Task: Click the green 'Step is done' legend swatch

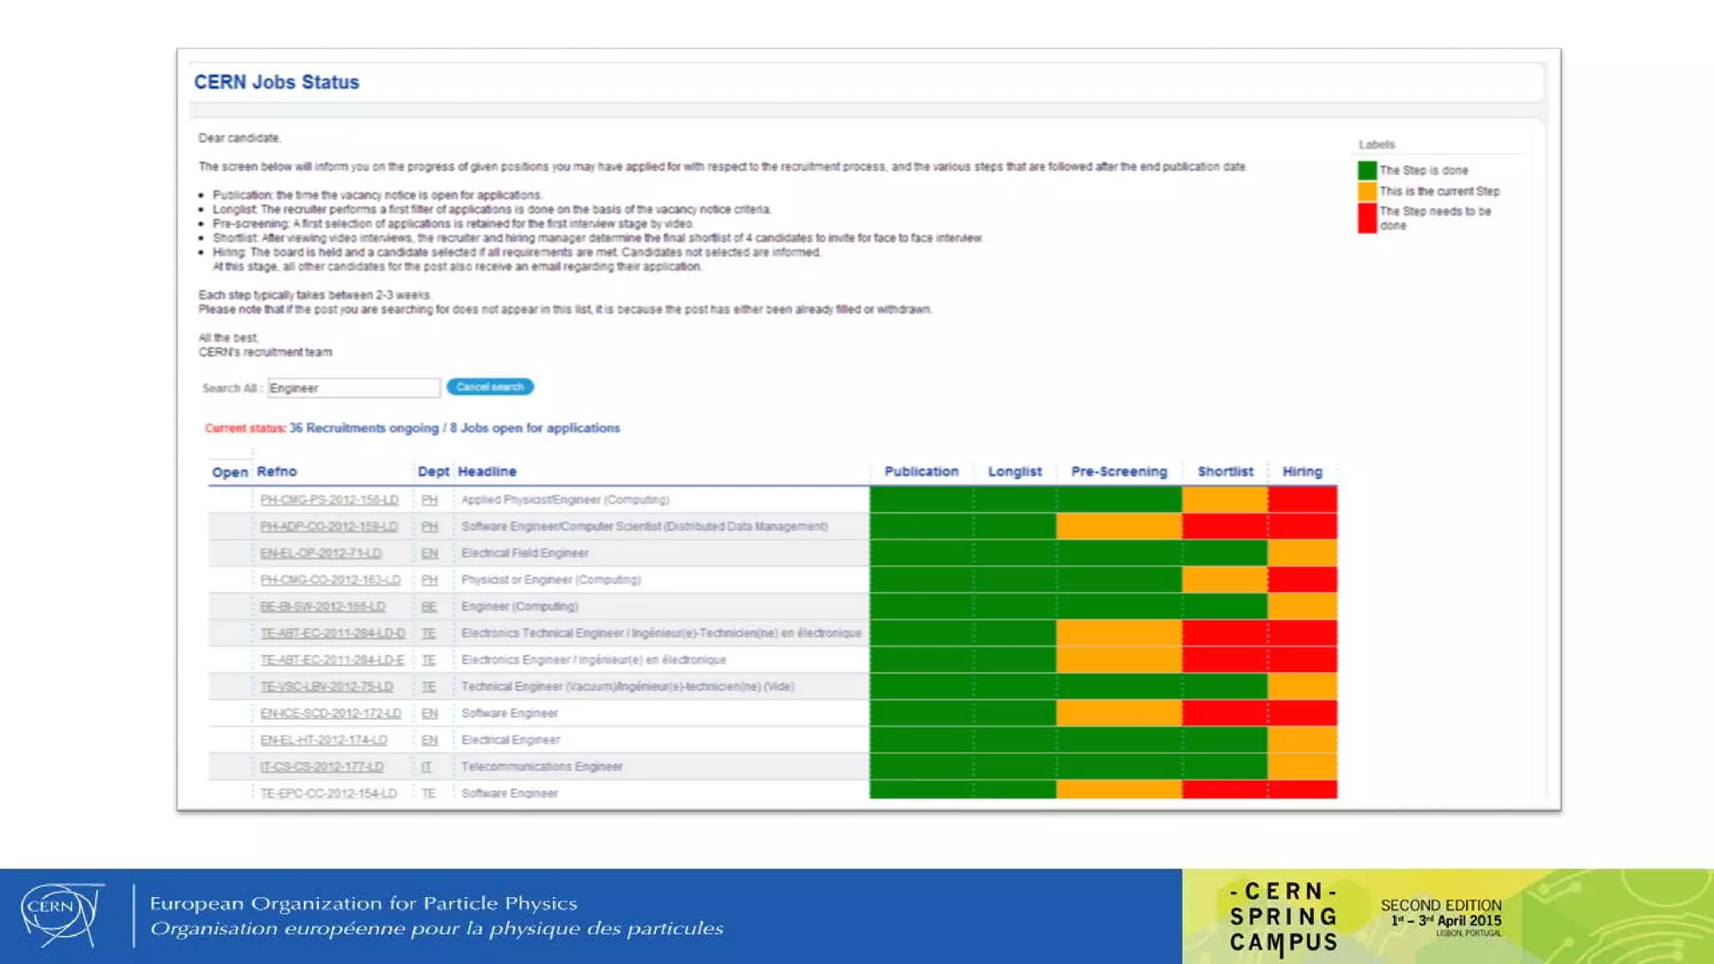Action: (x=1367, y=171)
